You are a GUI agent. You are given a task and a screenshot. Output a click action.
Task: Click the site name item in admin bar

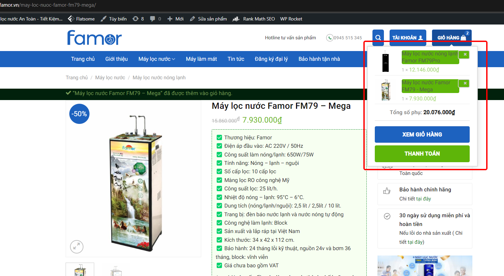[x=31, y=19]
